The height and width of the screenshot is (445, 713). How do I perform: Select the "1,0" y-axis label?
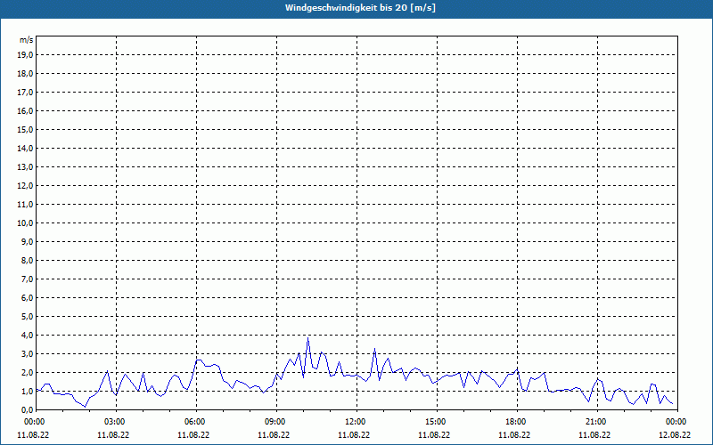tap(28, 391)
